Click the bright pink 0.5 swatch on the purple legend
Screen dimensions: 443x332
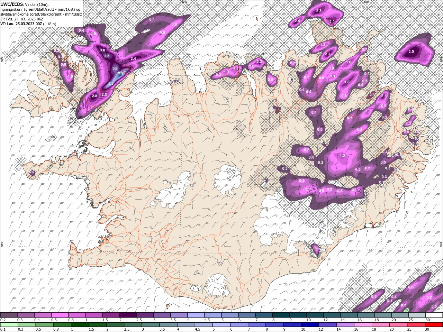pyautogui.click(x=60, y=315)
